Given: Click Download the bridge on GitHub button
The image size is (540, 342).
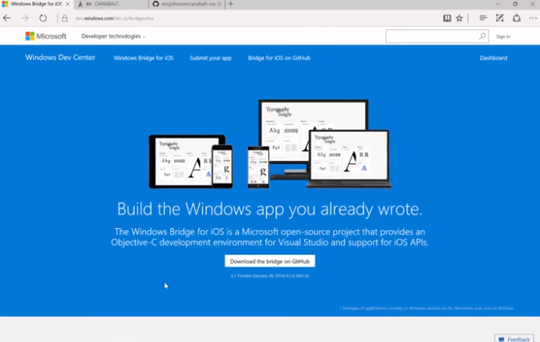Looking at the screenshot, I should click(x=270, y=261).
